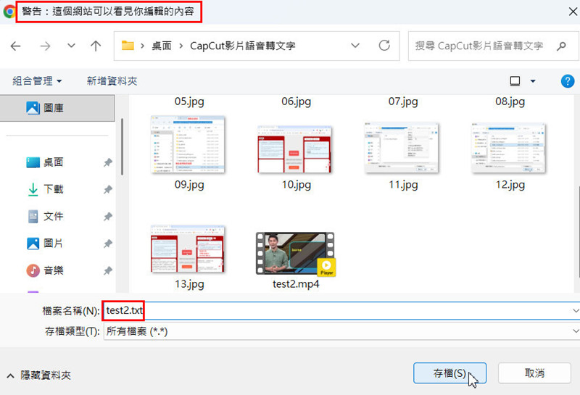Open the help question mark icon
The image size is (580, 395).
[x=567, y=81]
